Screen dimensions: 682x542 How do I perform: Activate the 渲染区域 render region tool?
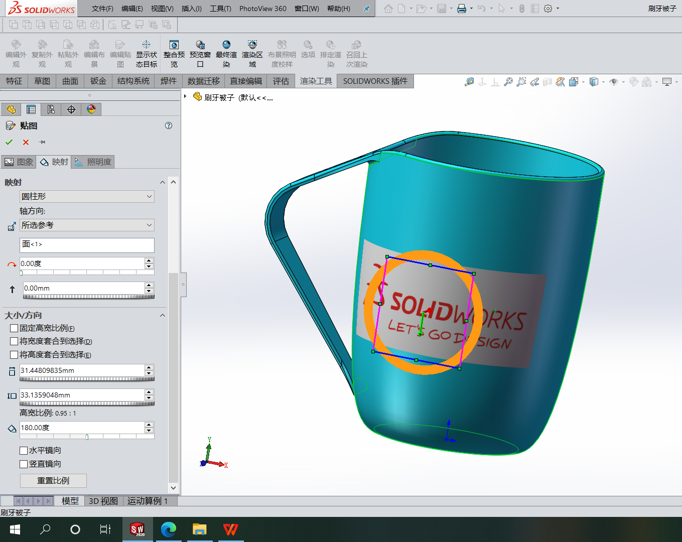(252, 53)
